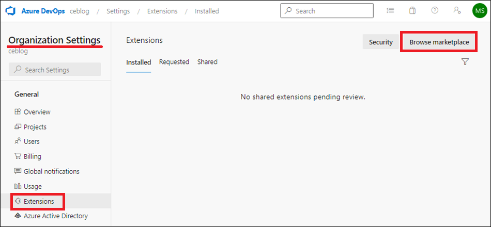
Task: Click the Overview icon in the sidebar
Action: click(x=18, y=111)
